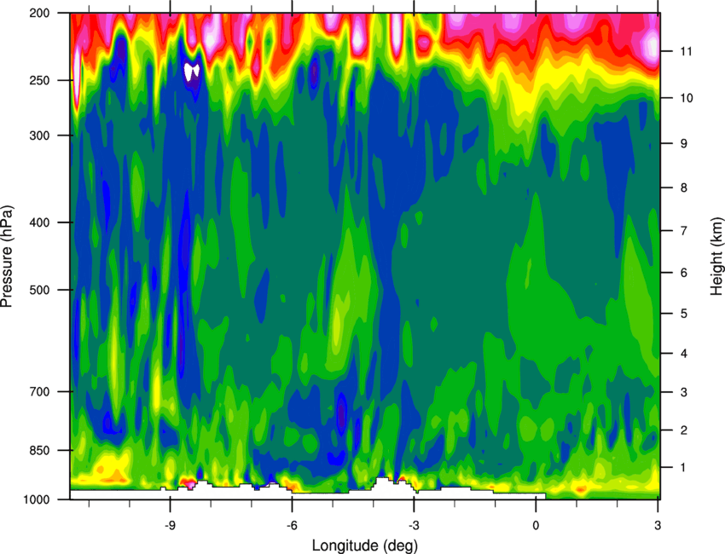Select the 300 pressure tick label
The width and height of the screenshot is (725, 554).
click(40, 136)
